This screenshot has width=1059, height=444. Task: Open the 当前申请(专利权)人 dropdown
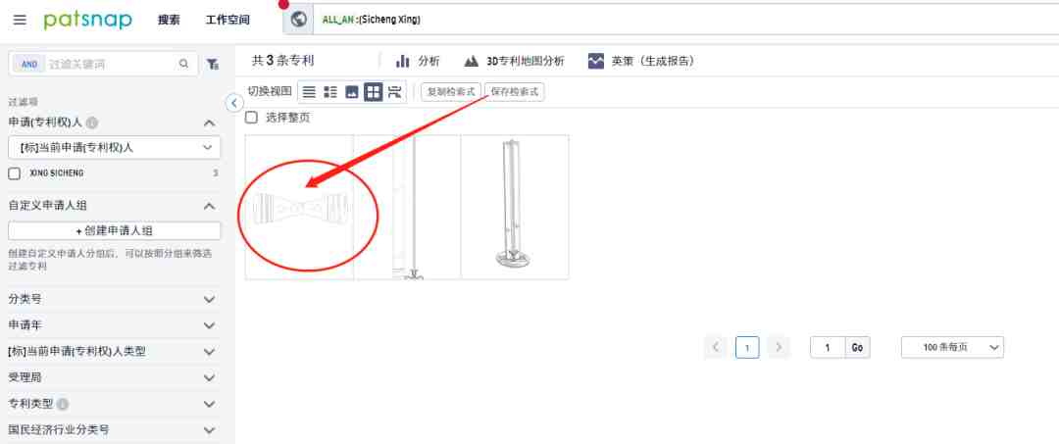click(114, 147)
